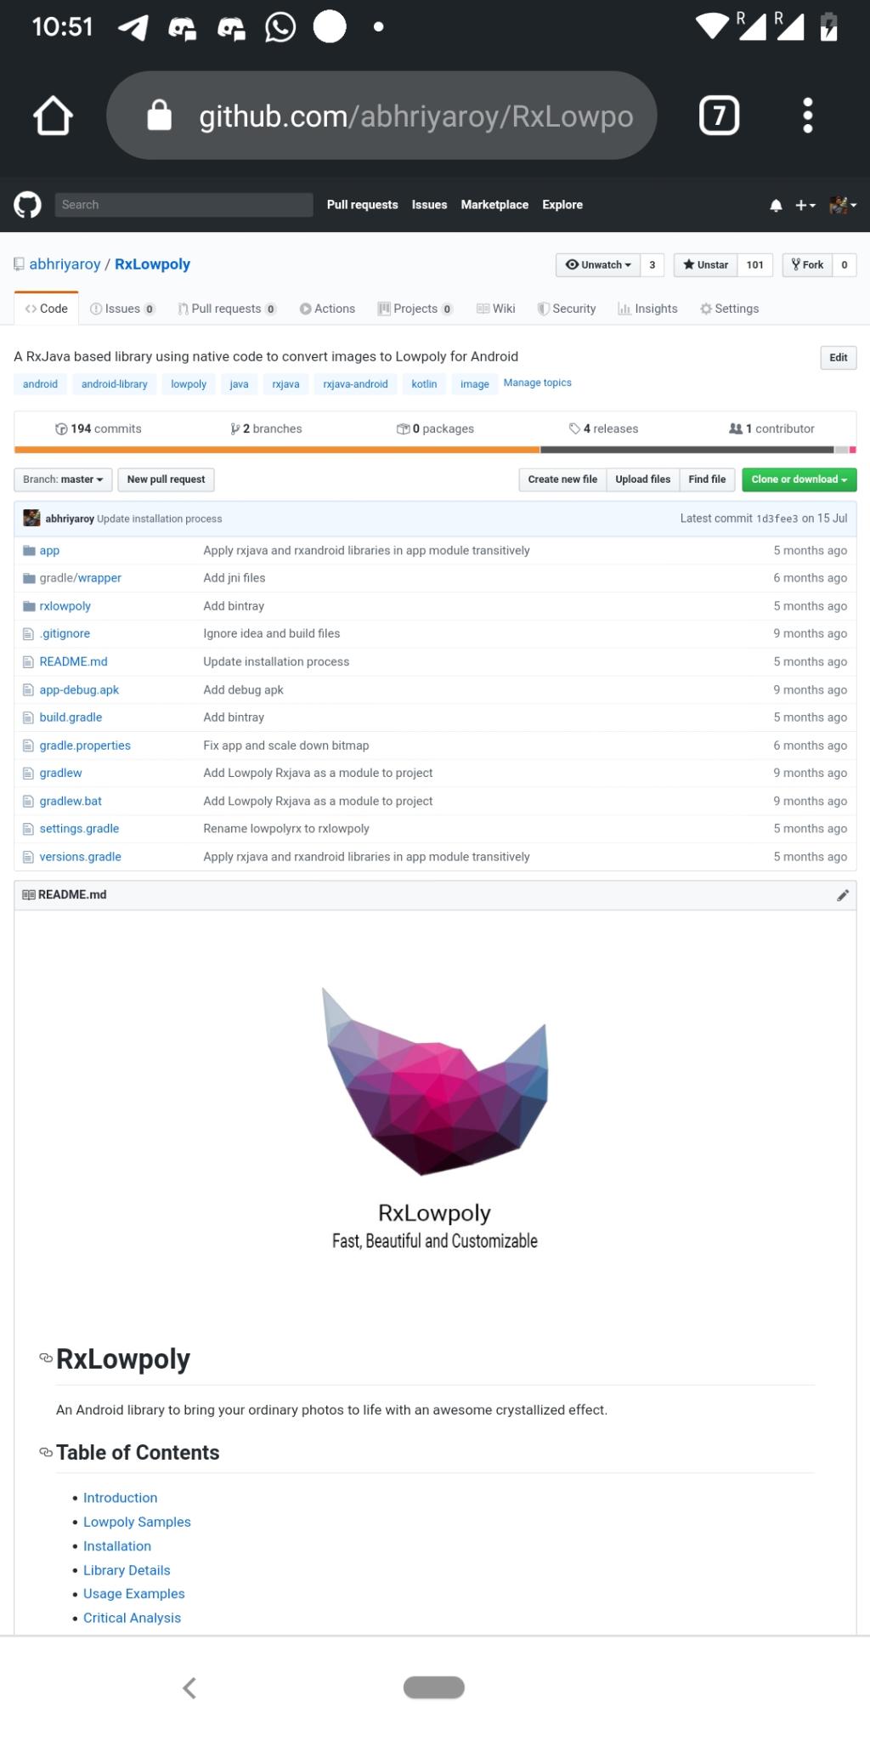View the 2 branches

266,428
